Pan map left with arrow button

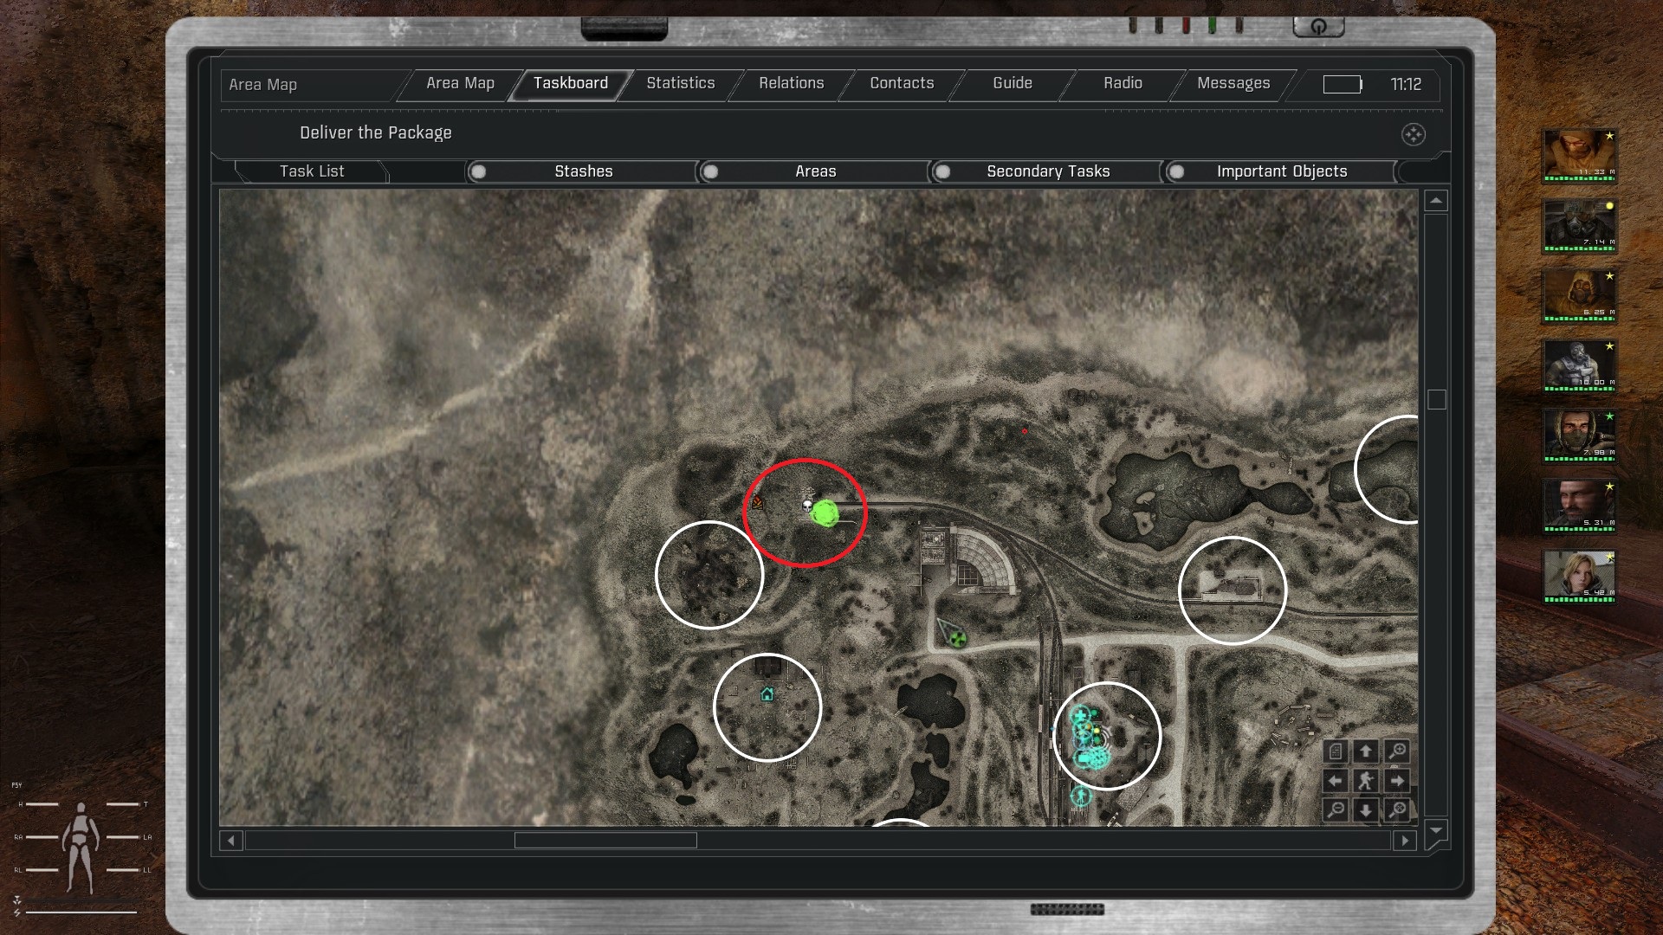pyautogui.click(x=1336, y=780)
